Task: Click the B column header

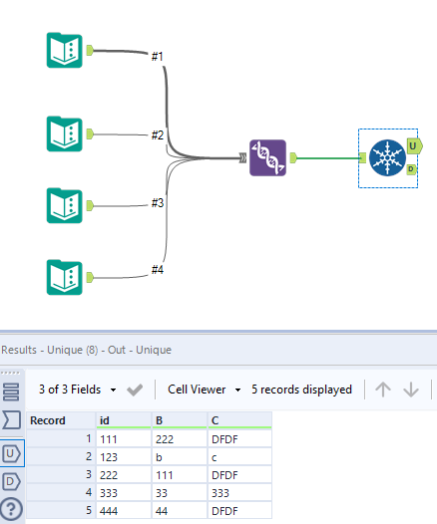Action: point(180,420)
